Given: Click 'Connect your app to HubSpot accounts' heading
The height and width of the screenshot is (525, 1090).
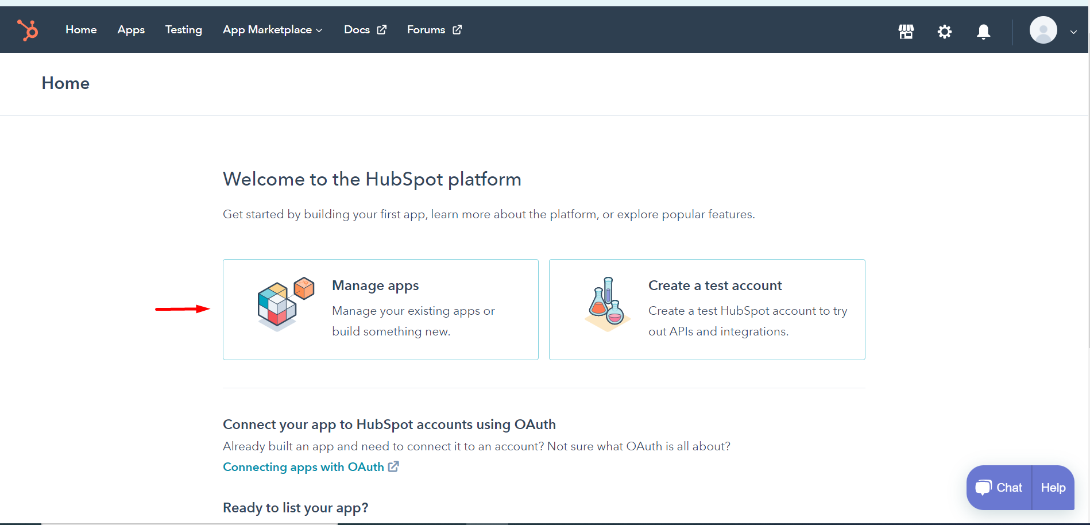Looking at the screenshot, I should coord(389,424).
